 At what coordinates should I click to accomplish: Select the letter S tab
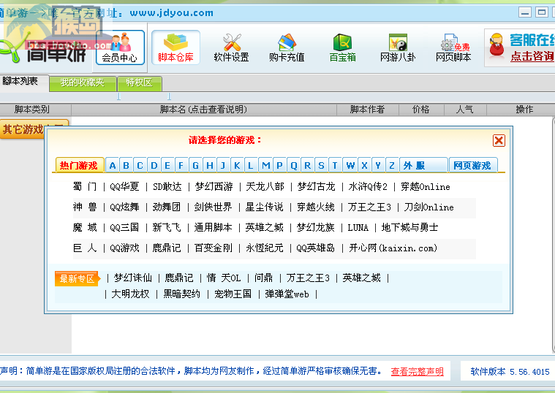click(x=322, y=165)
